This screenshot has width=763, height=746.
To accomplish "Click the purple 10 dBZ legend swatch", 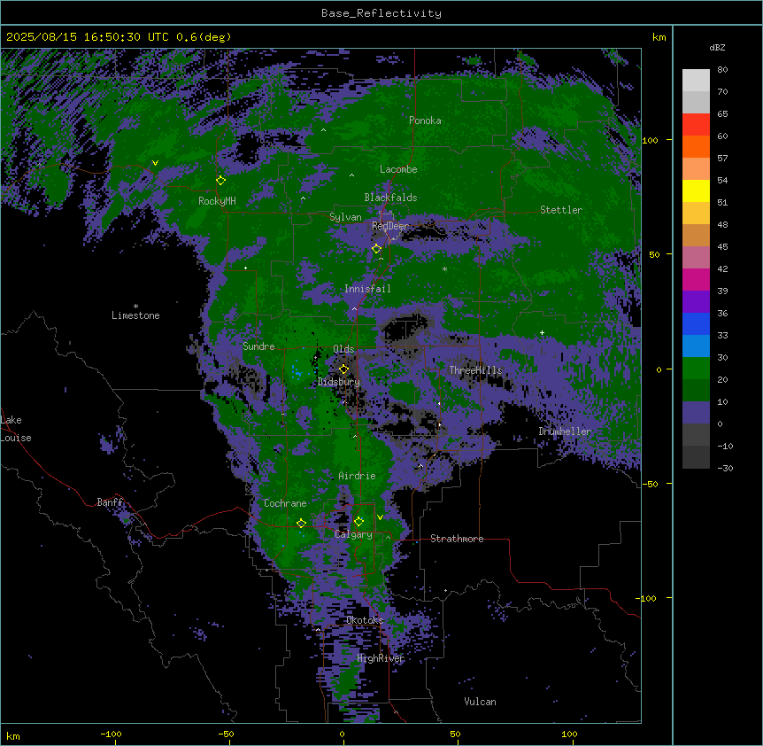I will (x=696, y=413).
